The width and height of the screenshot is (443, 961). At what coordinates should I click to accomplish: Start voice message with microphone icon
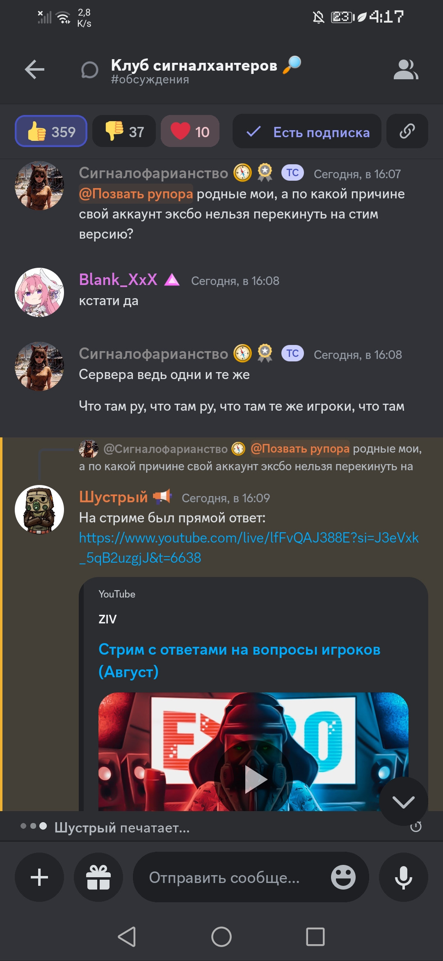(x=404, y=877)
